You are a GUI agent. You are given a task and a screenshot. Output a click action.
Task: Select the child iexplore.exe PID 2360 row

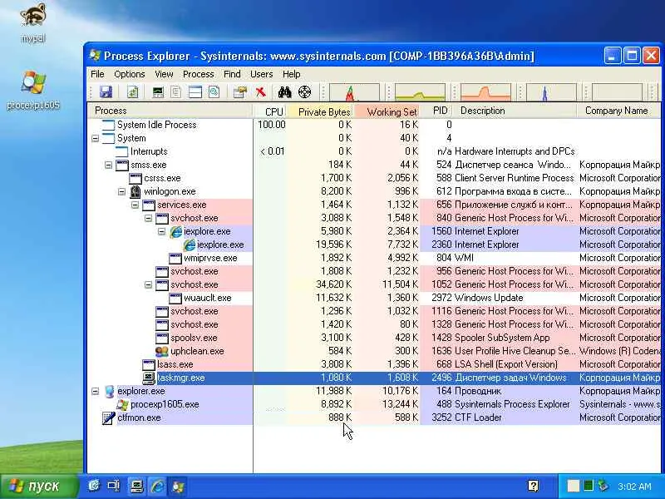pos(374,245)
